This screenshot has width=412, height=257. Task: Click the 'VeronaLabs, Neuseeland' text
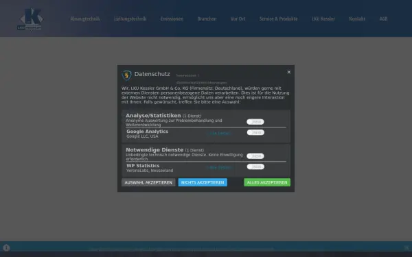150,171
